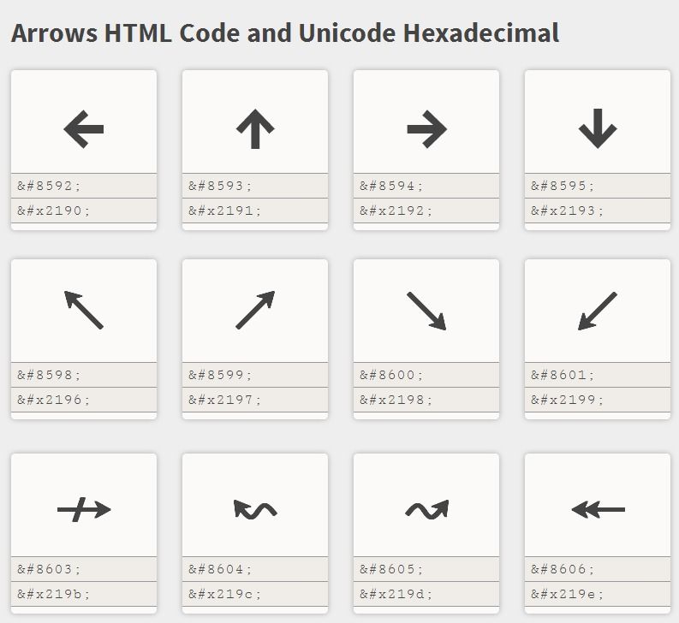Click the &#x2193; hexadecimal code
The height and width of the screenshot is (623, 679).
pyautogui.click(x=598, y=211)
